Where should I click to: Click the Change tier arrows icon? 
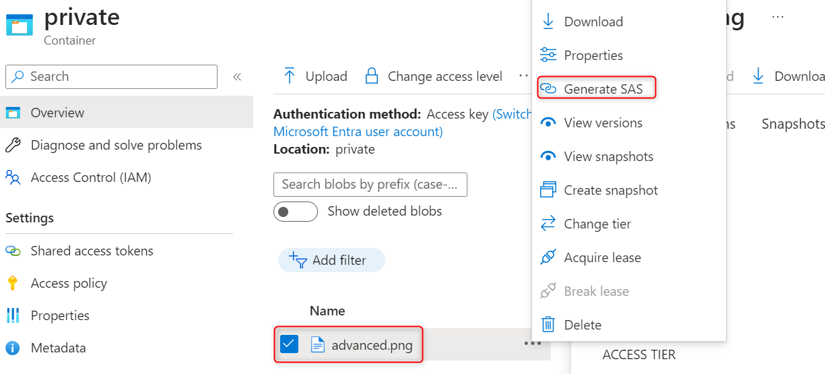point(549,224)
